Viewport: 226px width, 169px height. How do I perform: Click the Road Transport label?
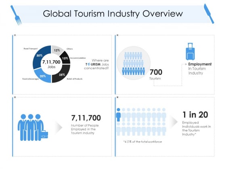click(x=31, y=49)
